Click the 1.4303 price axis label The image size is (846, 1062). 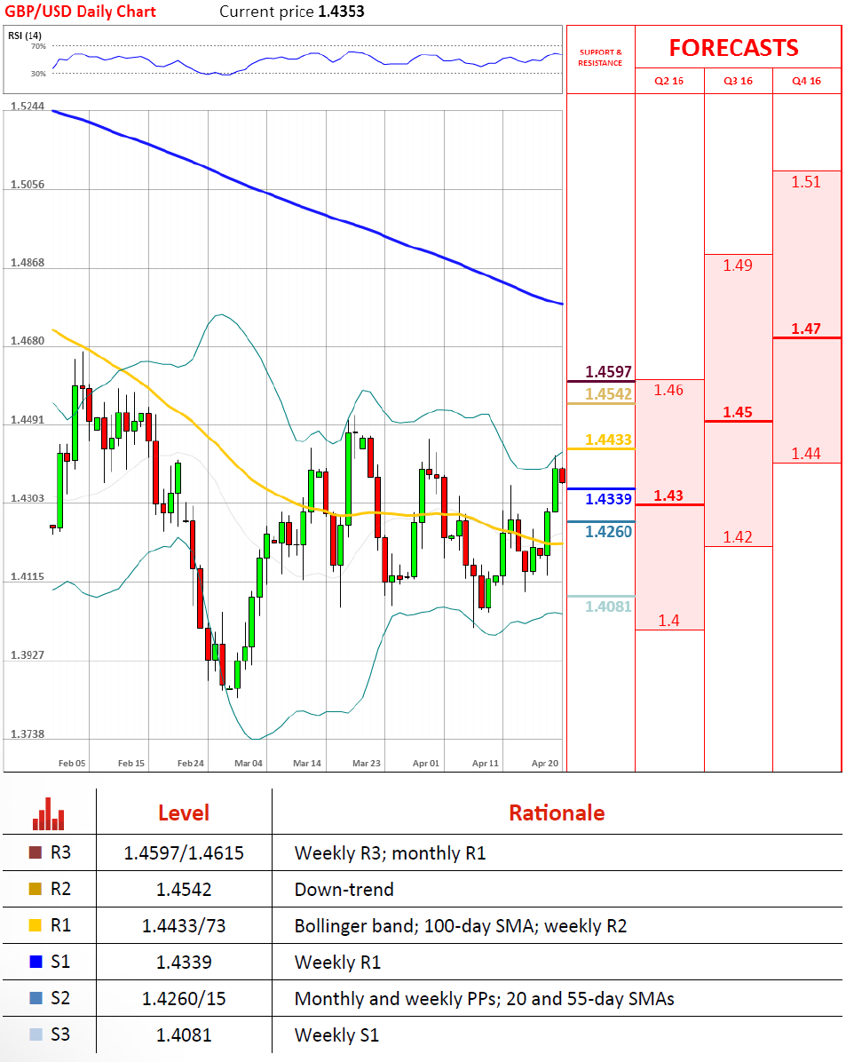coord(28,498)
